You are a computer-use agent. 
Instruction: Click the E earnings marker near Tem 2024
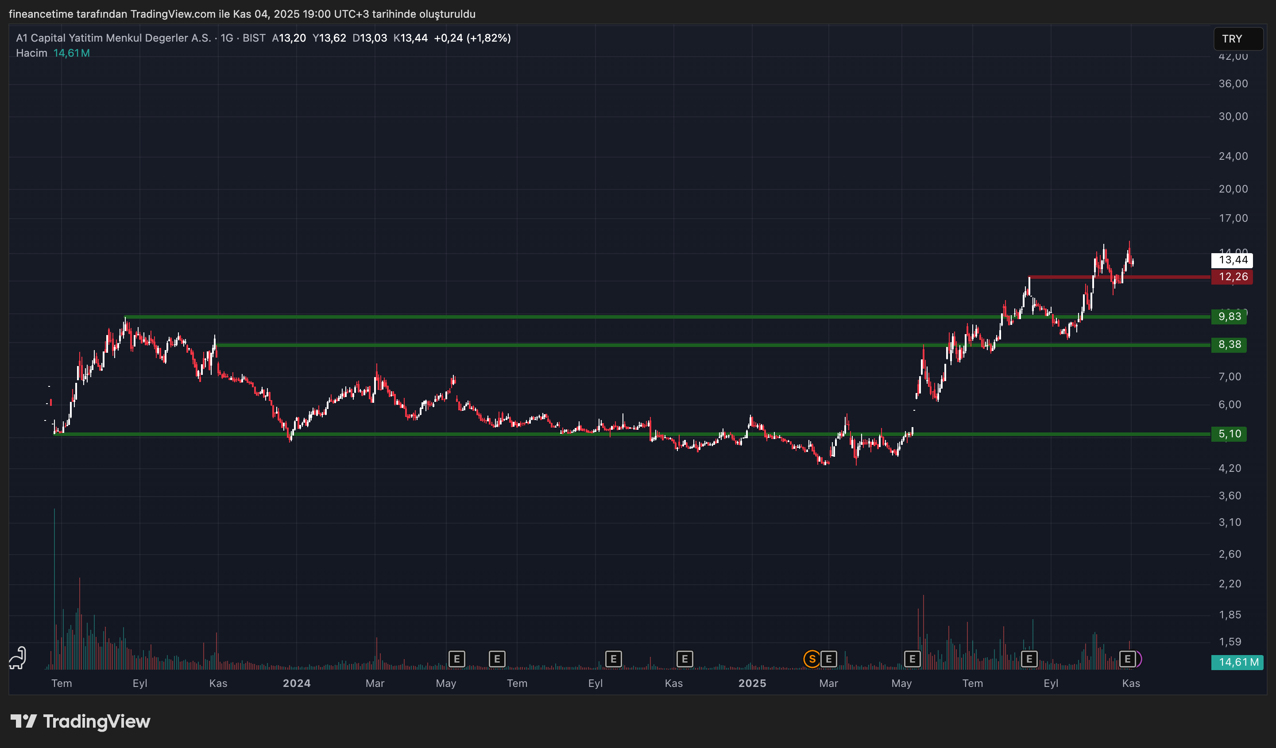click(x=498, y=659)
